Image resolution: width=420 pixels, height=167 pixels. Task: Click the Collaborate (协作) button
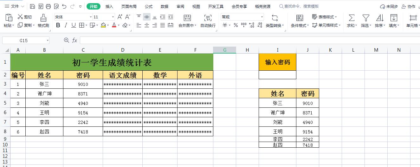point(408,6)
